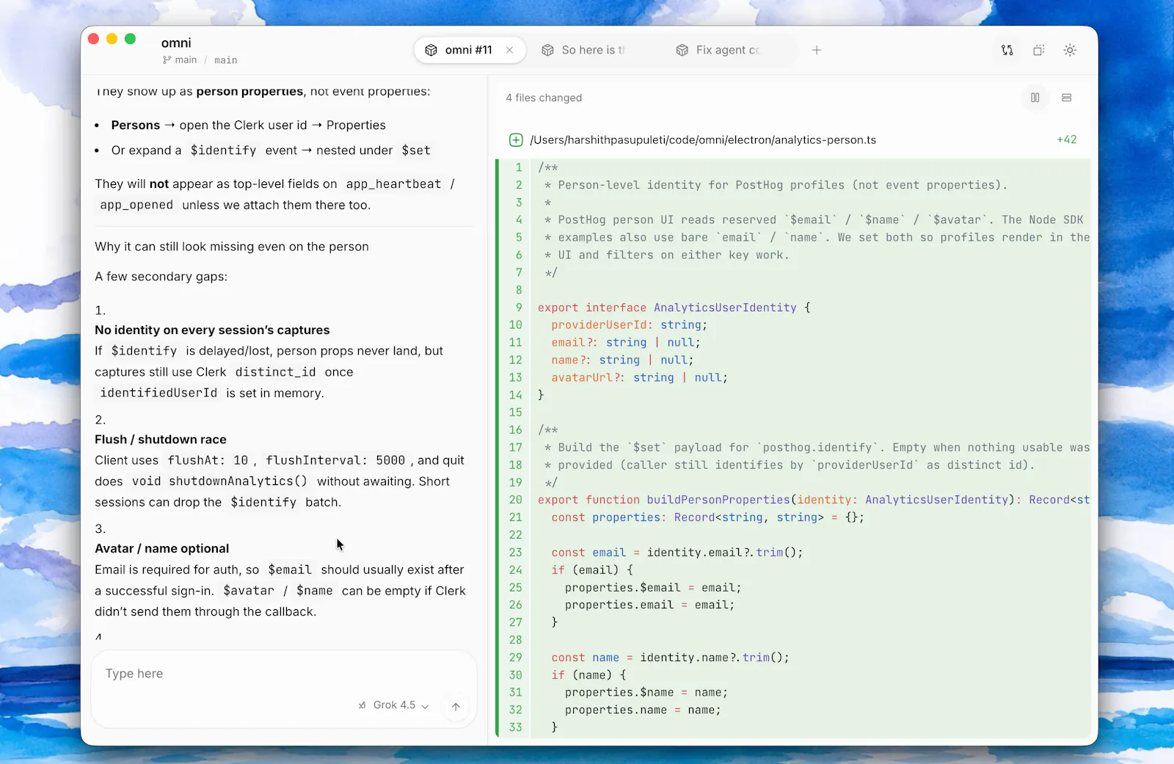Click 'properties.$email = email;' line

pos(653,588)
